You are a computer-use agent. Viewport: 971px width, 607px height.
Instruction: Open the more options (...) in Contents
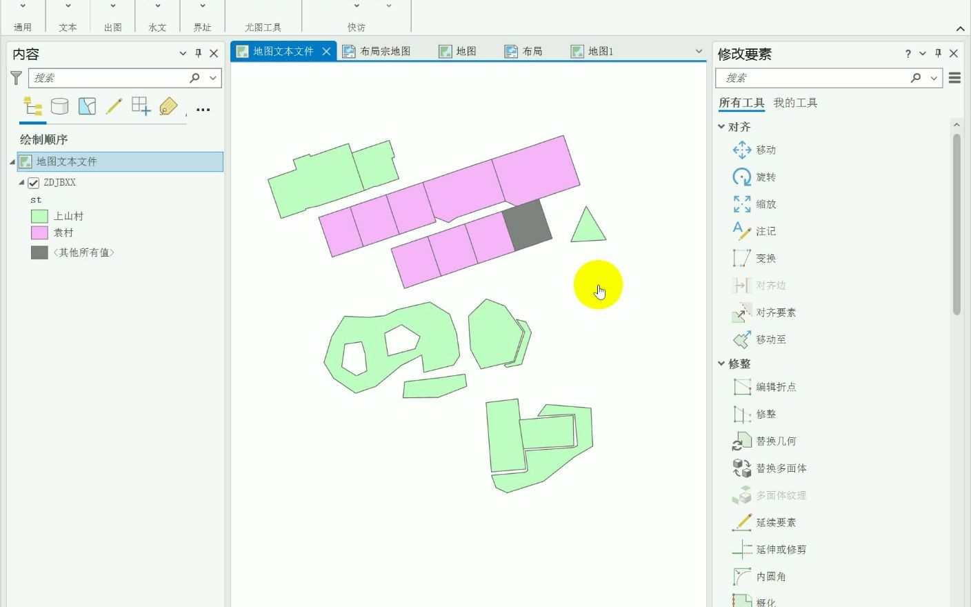click(203, 110)
